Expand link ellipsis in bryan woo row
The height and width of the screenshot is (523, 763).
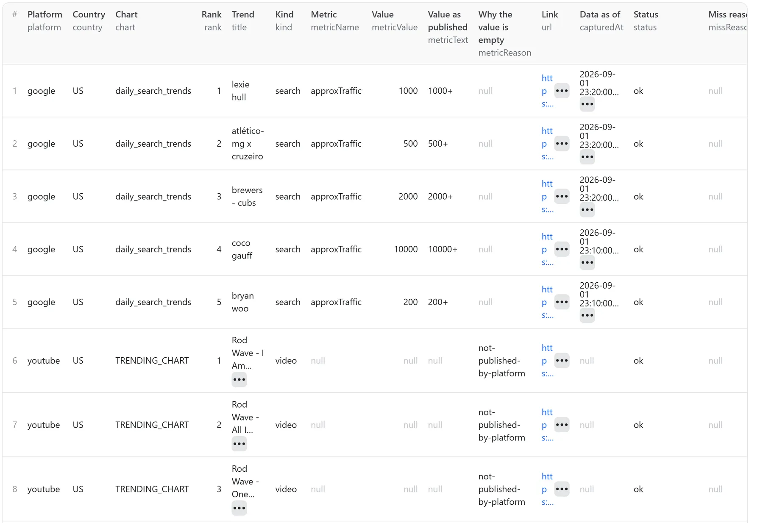[x=562, y=302]
